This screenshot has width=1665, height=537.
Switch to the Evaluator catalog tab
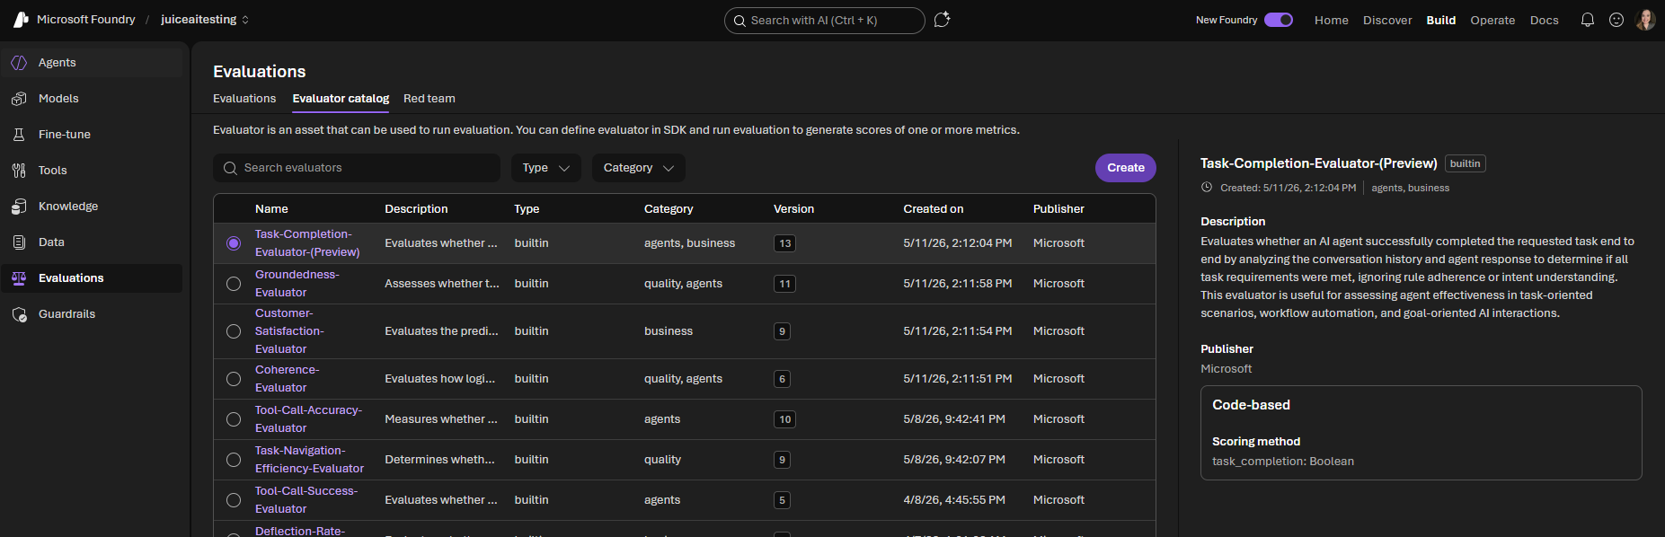click(341, 99)
